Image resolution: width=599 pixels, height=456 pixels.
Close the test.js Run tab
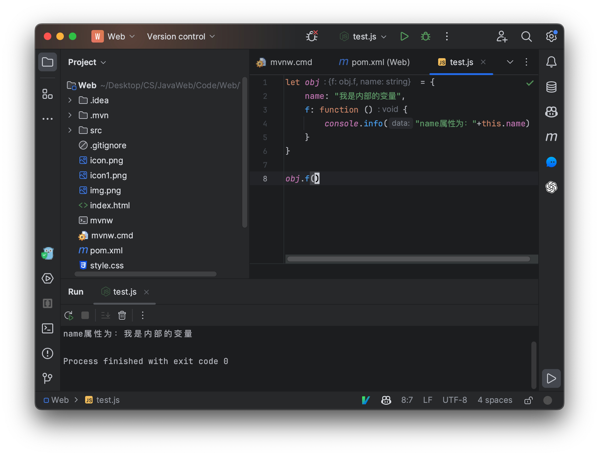point(146,292)
